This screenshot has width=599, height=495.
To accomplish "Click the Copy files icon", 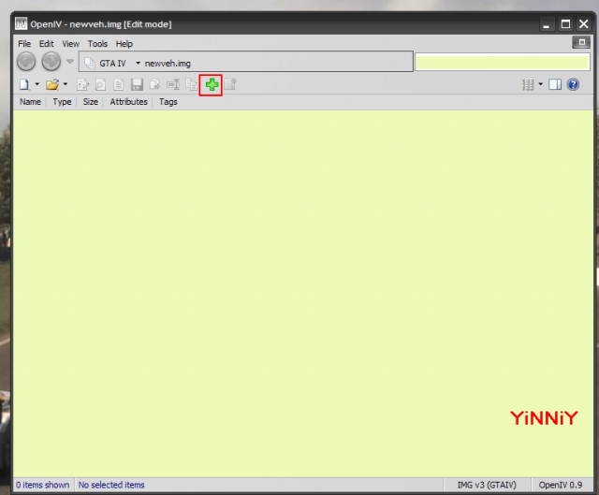I will [x=191, y=84].
